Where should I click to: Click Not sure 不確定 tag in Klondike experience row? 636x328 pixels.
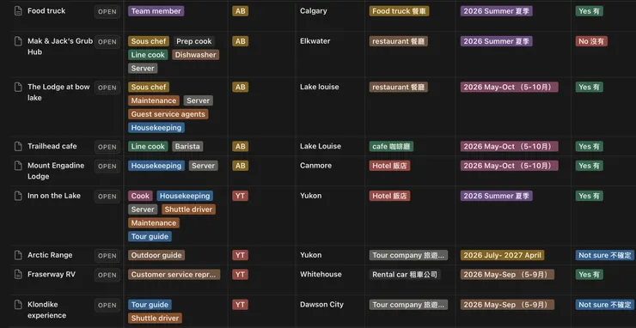[605, 305]
